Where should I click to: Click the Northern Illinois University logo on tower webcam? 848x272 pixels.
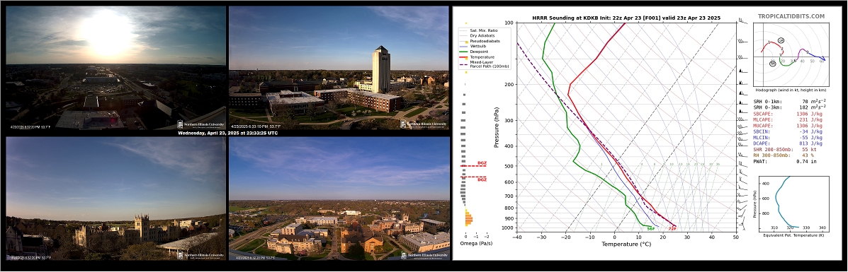point(424,124)
